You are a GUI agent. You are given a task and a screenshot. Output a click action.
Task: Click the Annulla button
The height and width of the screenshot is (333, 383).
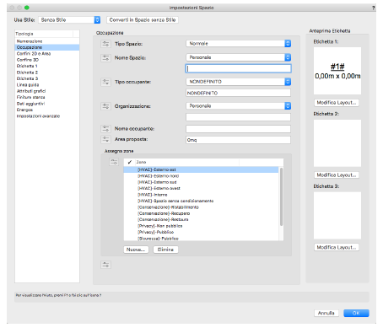[x=326, y=313]
